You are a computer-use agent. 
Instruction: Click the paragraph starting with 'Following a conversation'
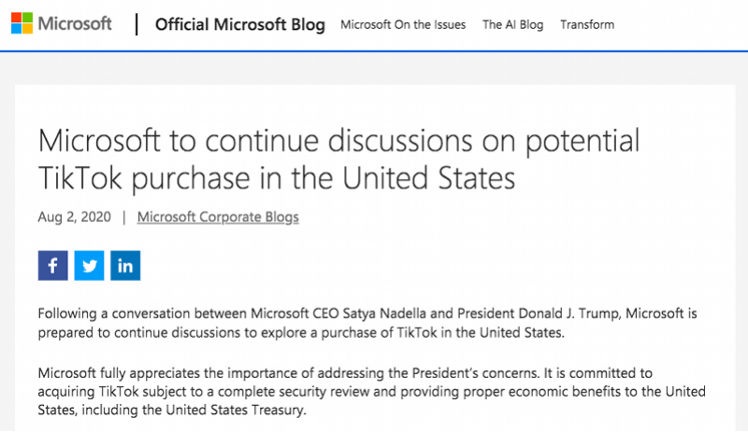point(367,323)
